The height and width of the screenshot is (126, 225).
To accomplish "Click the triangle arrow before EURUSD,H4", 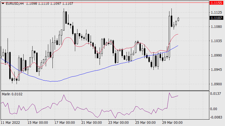I will point(3,3).
